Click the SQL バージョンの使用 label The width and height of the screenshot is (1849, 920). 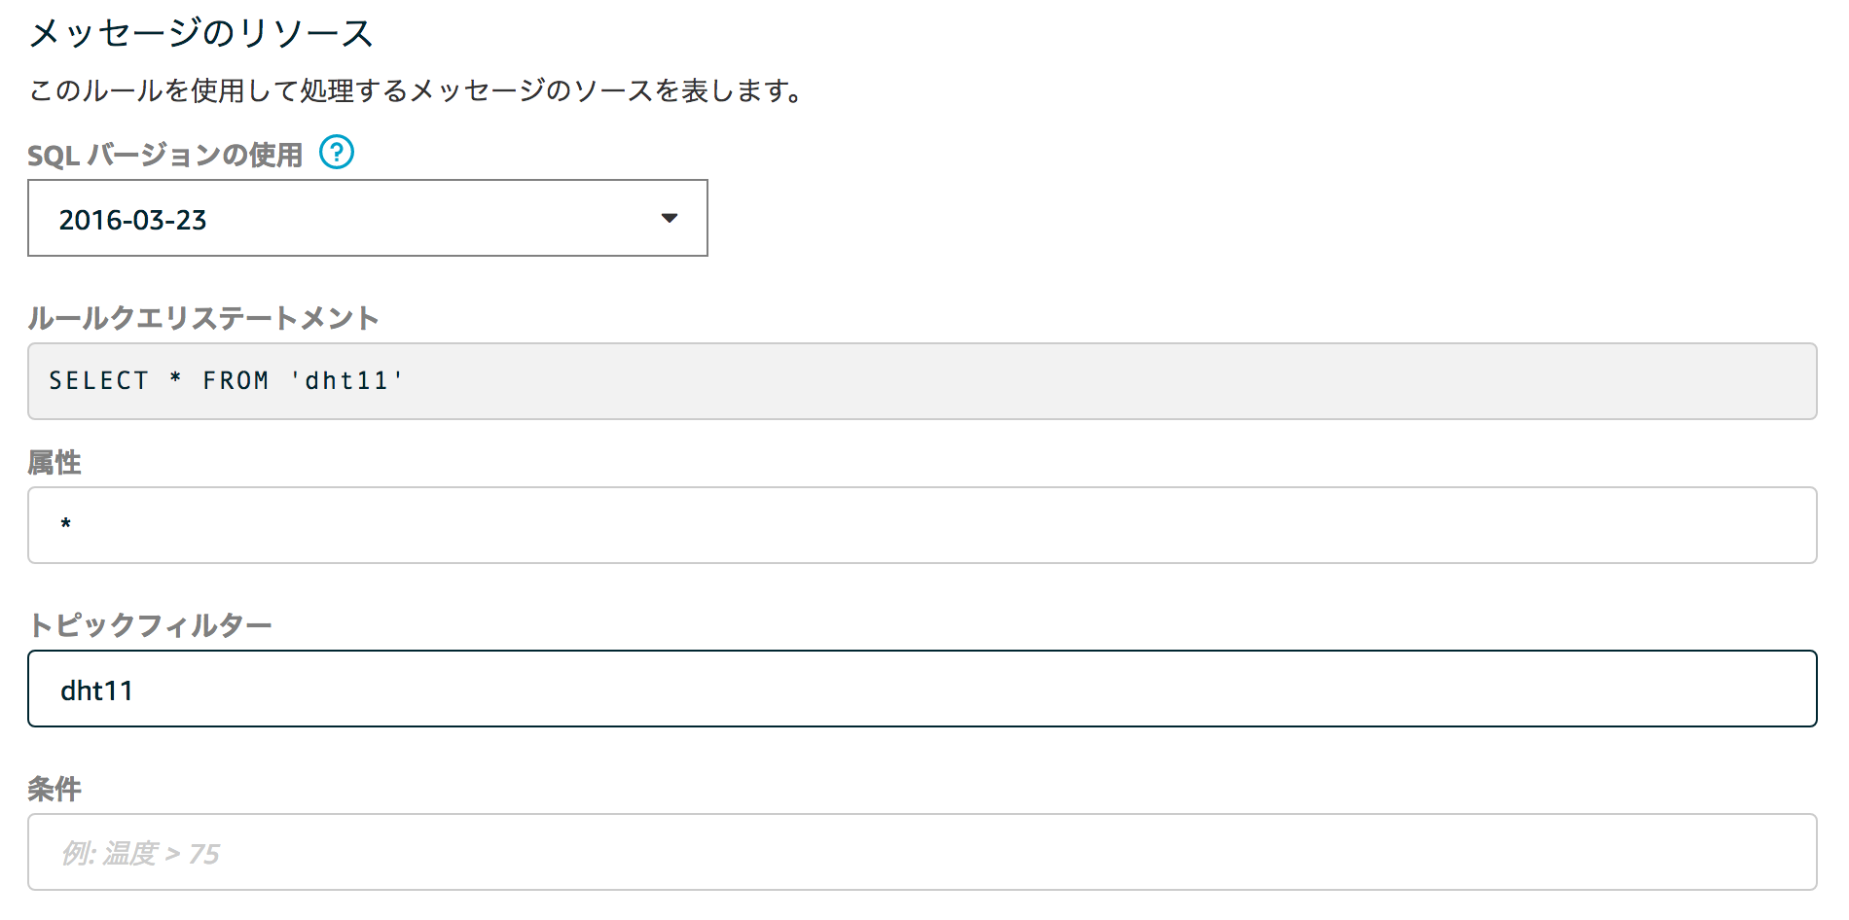pos(164,155)
